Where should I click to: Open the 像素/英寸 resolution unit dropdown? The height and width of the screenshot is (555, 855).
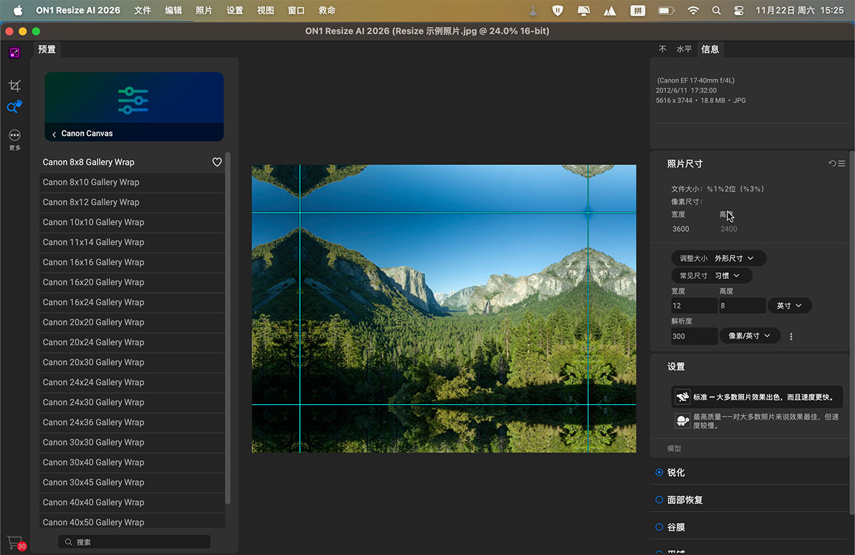pos(750,336)
